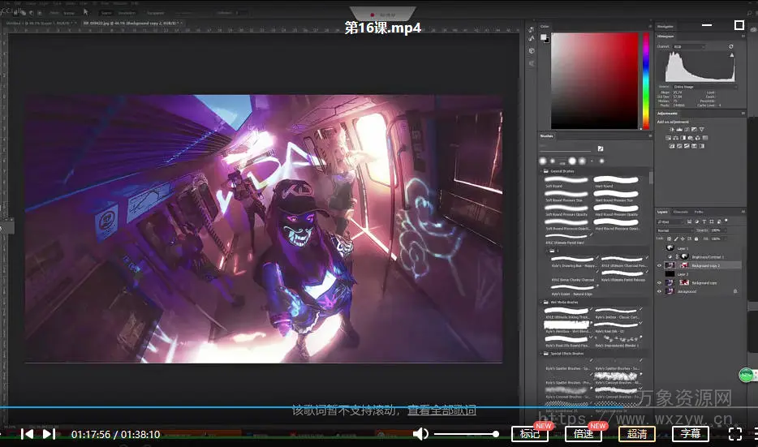This screenshot has height=447, width=758.
Task: Skip to the next video
Action: pos(49,434)
